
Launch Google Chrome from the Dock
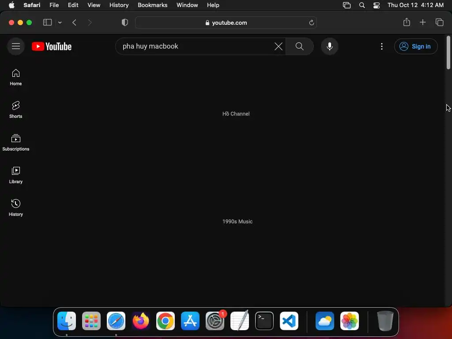(166, 321)
